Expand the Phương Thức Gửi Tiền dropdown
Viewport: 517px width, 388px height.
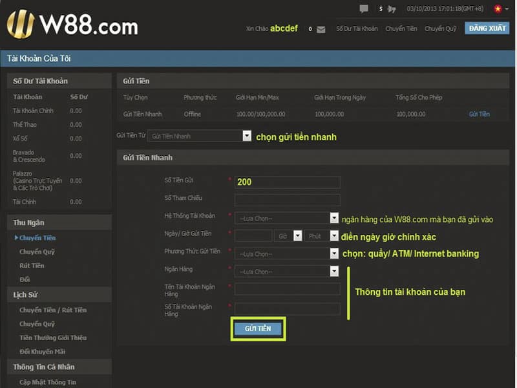(334, 254)
